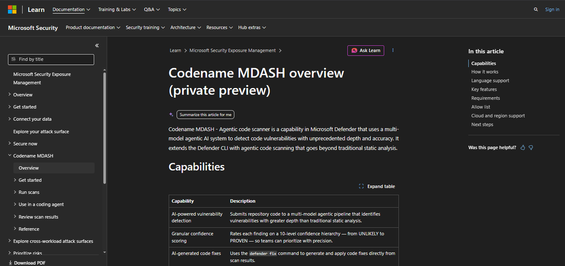Jump to Capabilities section
The image size is (565, 266).
tap(484, 63)
